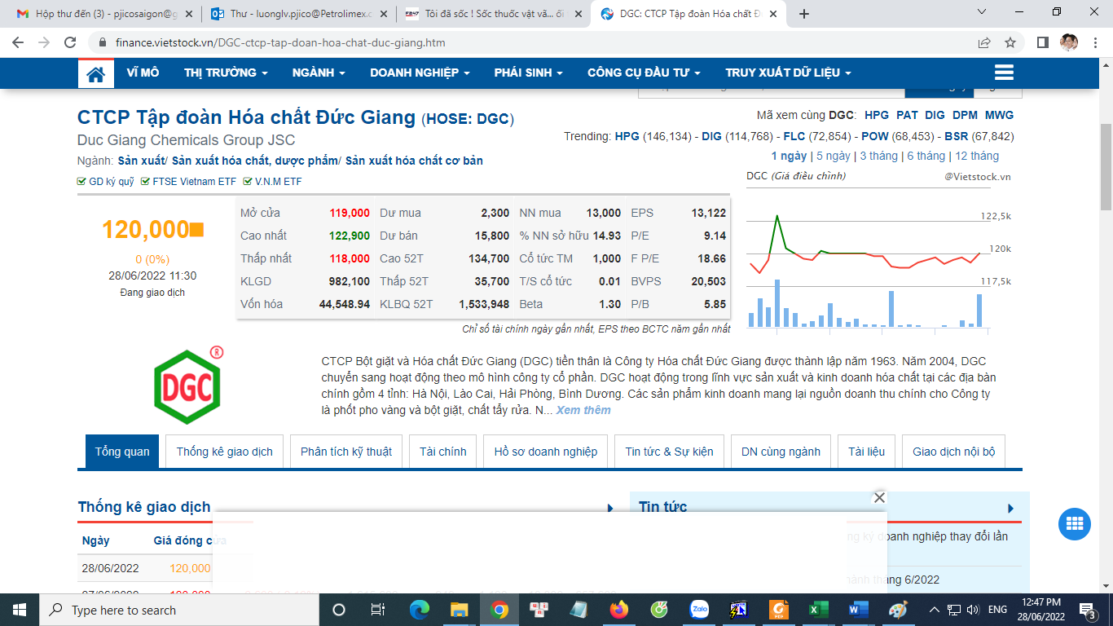This screenshot has height=626, width=1113.
Task: Open the HPG trending stock link
Action: [627, 136]
